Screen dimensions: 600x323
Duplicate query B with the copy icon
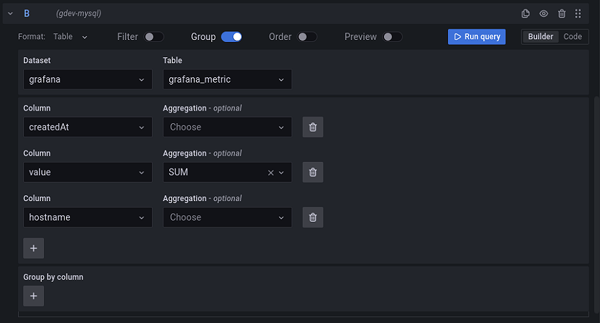click(x=525, y=13)
